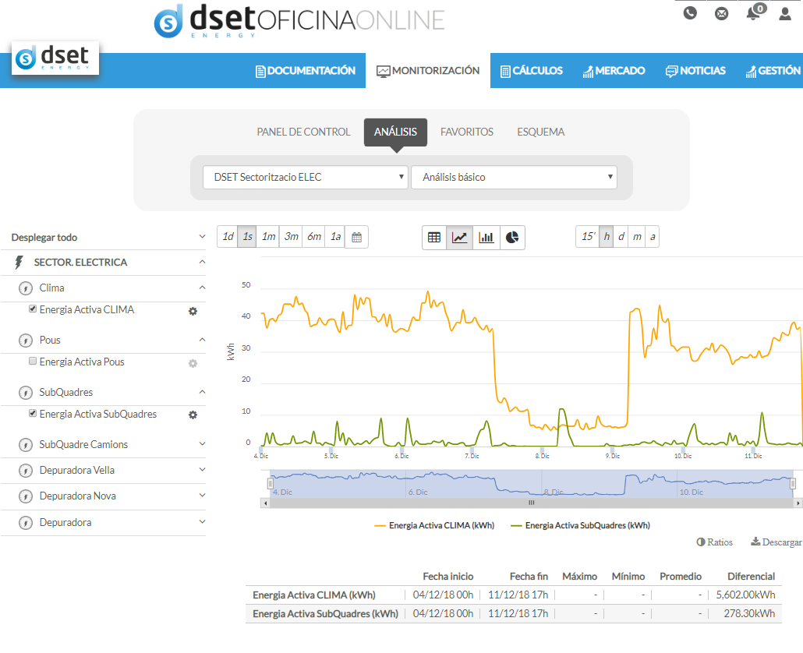Switch to table data view
The image size is (803, 653).
[x=434, y=238]
